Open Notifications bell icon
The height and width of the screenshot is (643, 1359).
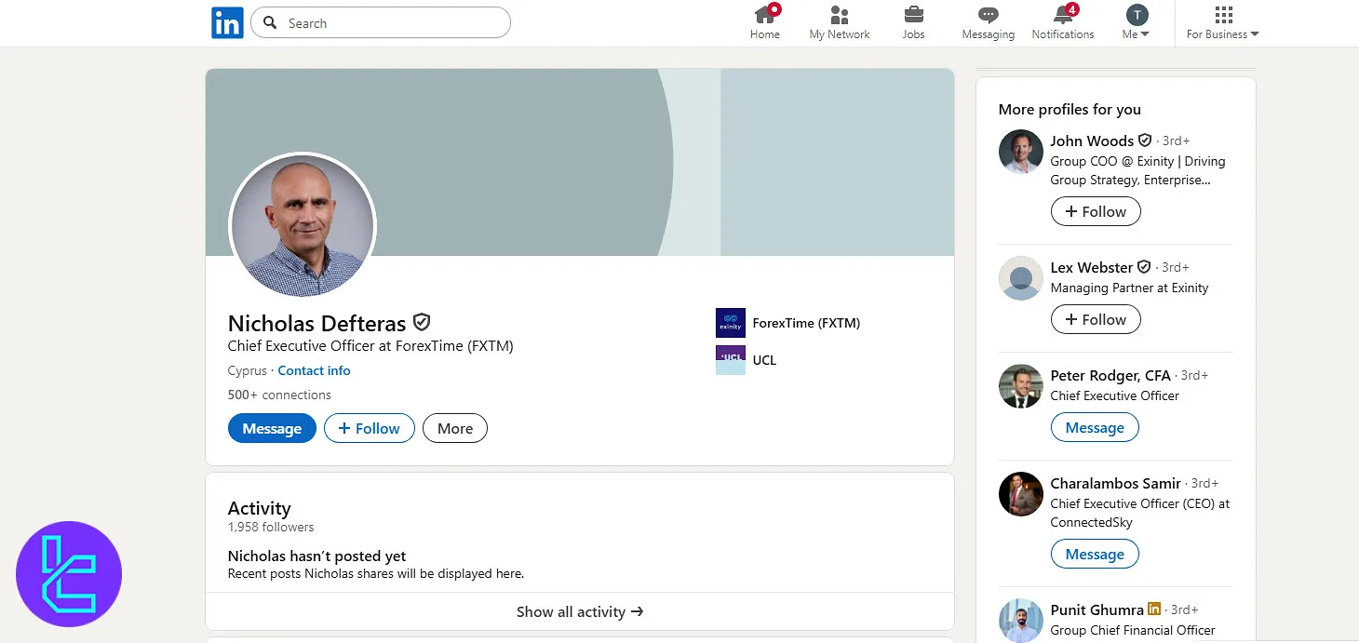tap(1062, 16)
